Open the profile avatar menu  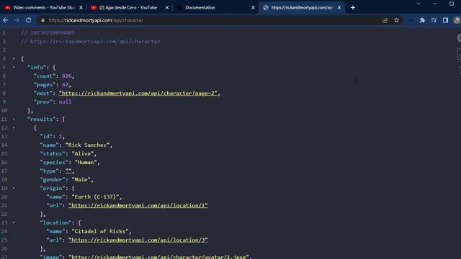(x=457, y=20)
